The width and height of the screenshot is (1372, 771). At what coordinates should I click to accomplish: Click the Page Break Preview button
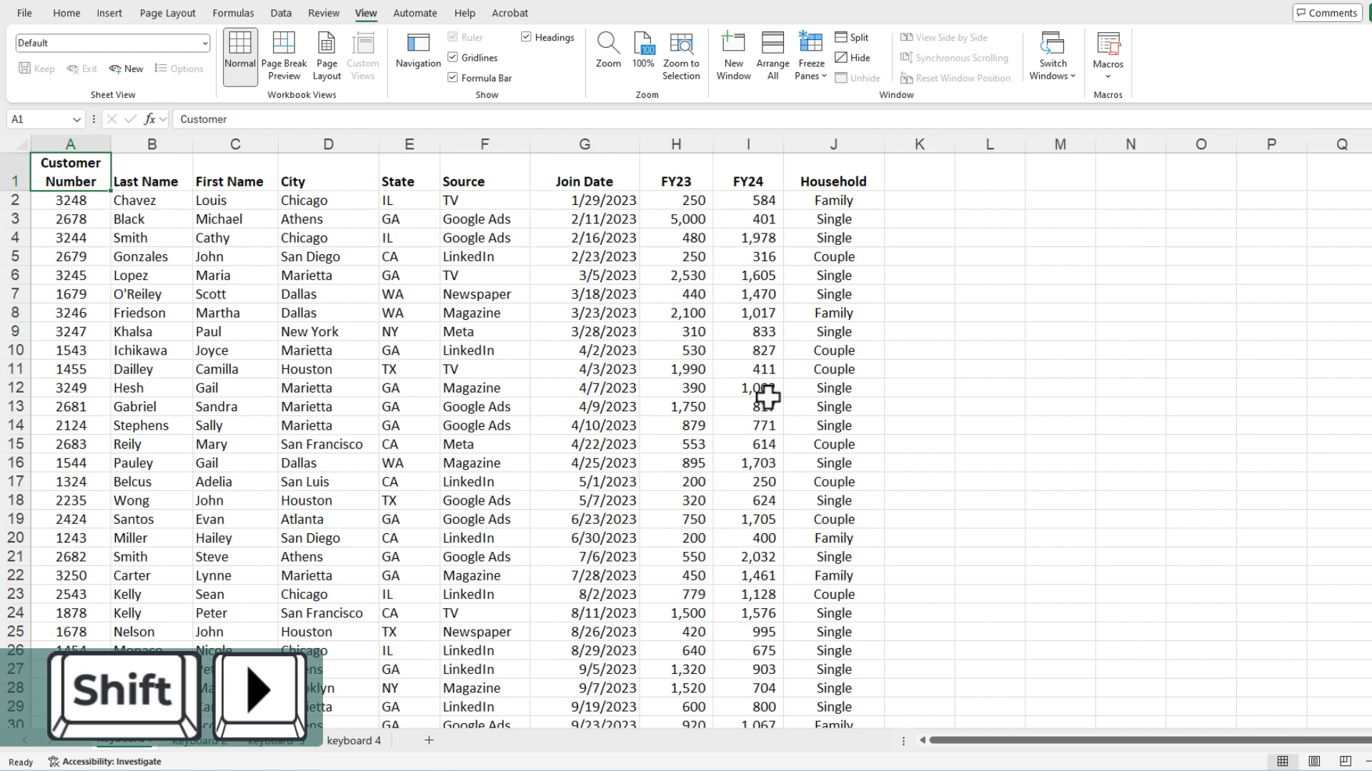click(284, 54)
